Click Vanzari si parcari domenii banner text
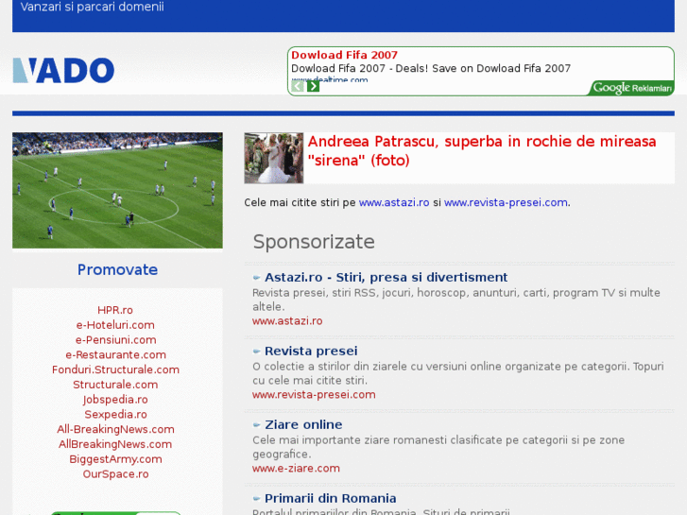 [x=92, y=7]
